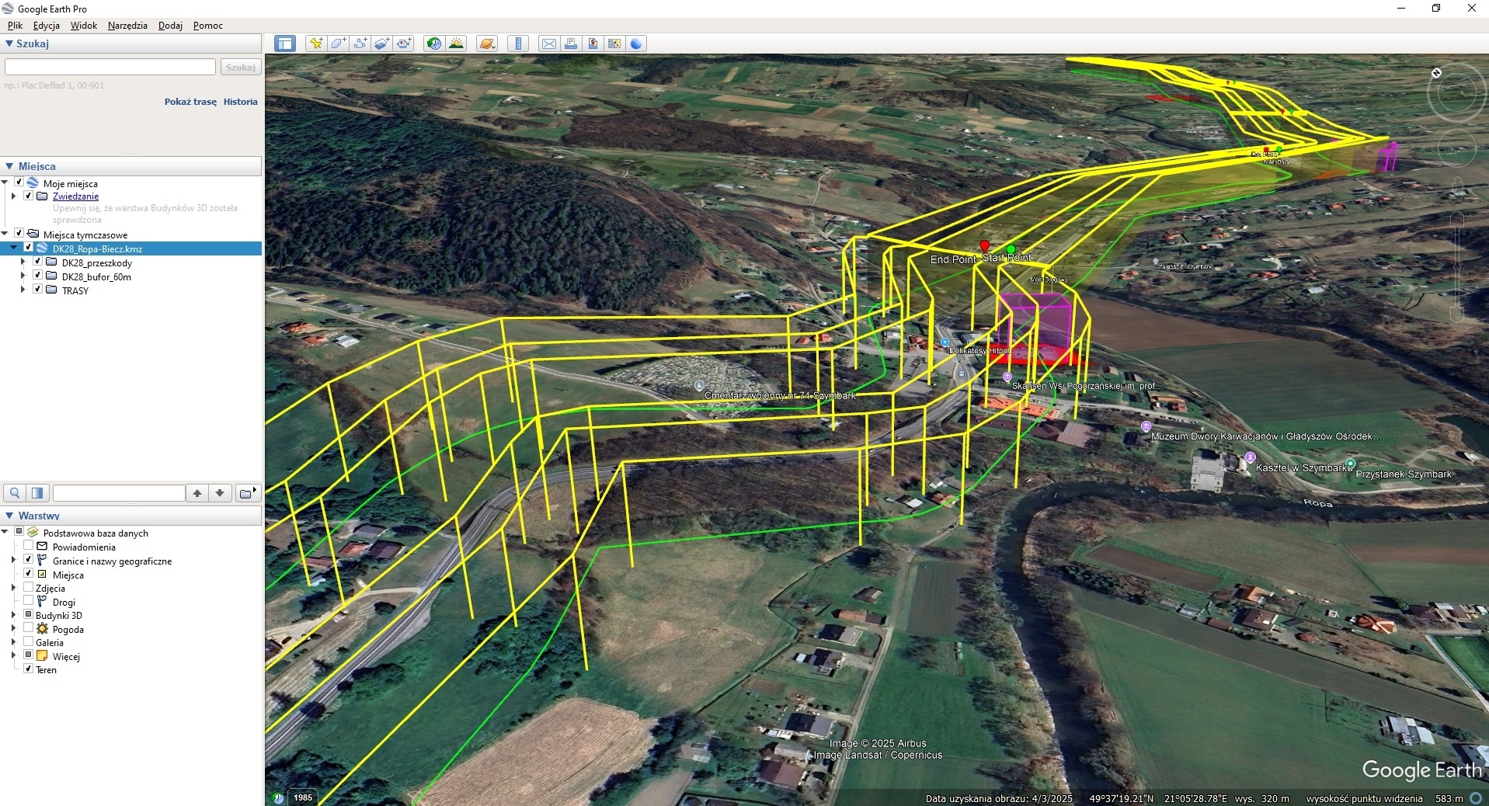Toggle sunlight across the landscape

pyautogui.click(x=457, y=43)
